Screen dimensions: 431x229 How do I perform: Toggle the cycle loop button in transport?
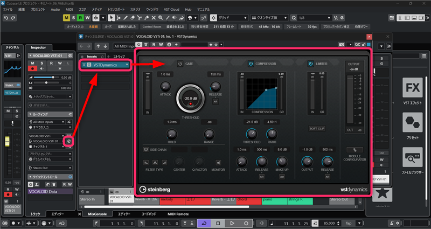point(204,223)
